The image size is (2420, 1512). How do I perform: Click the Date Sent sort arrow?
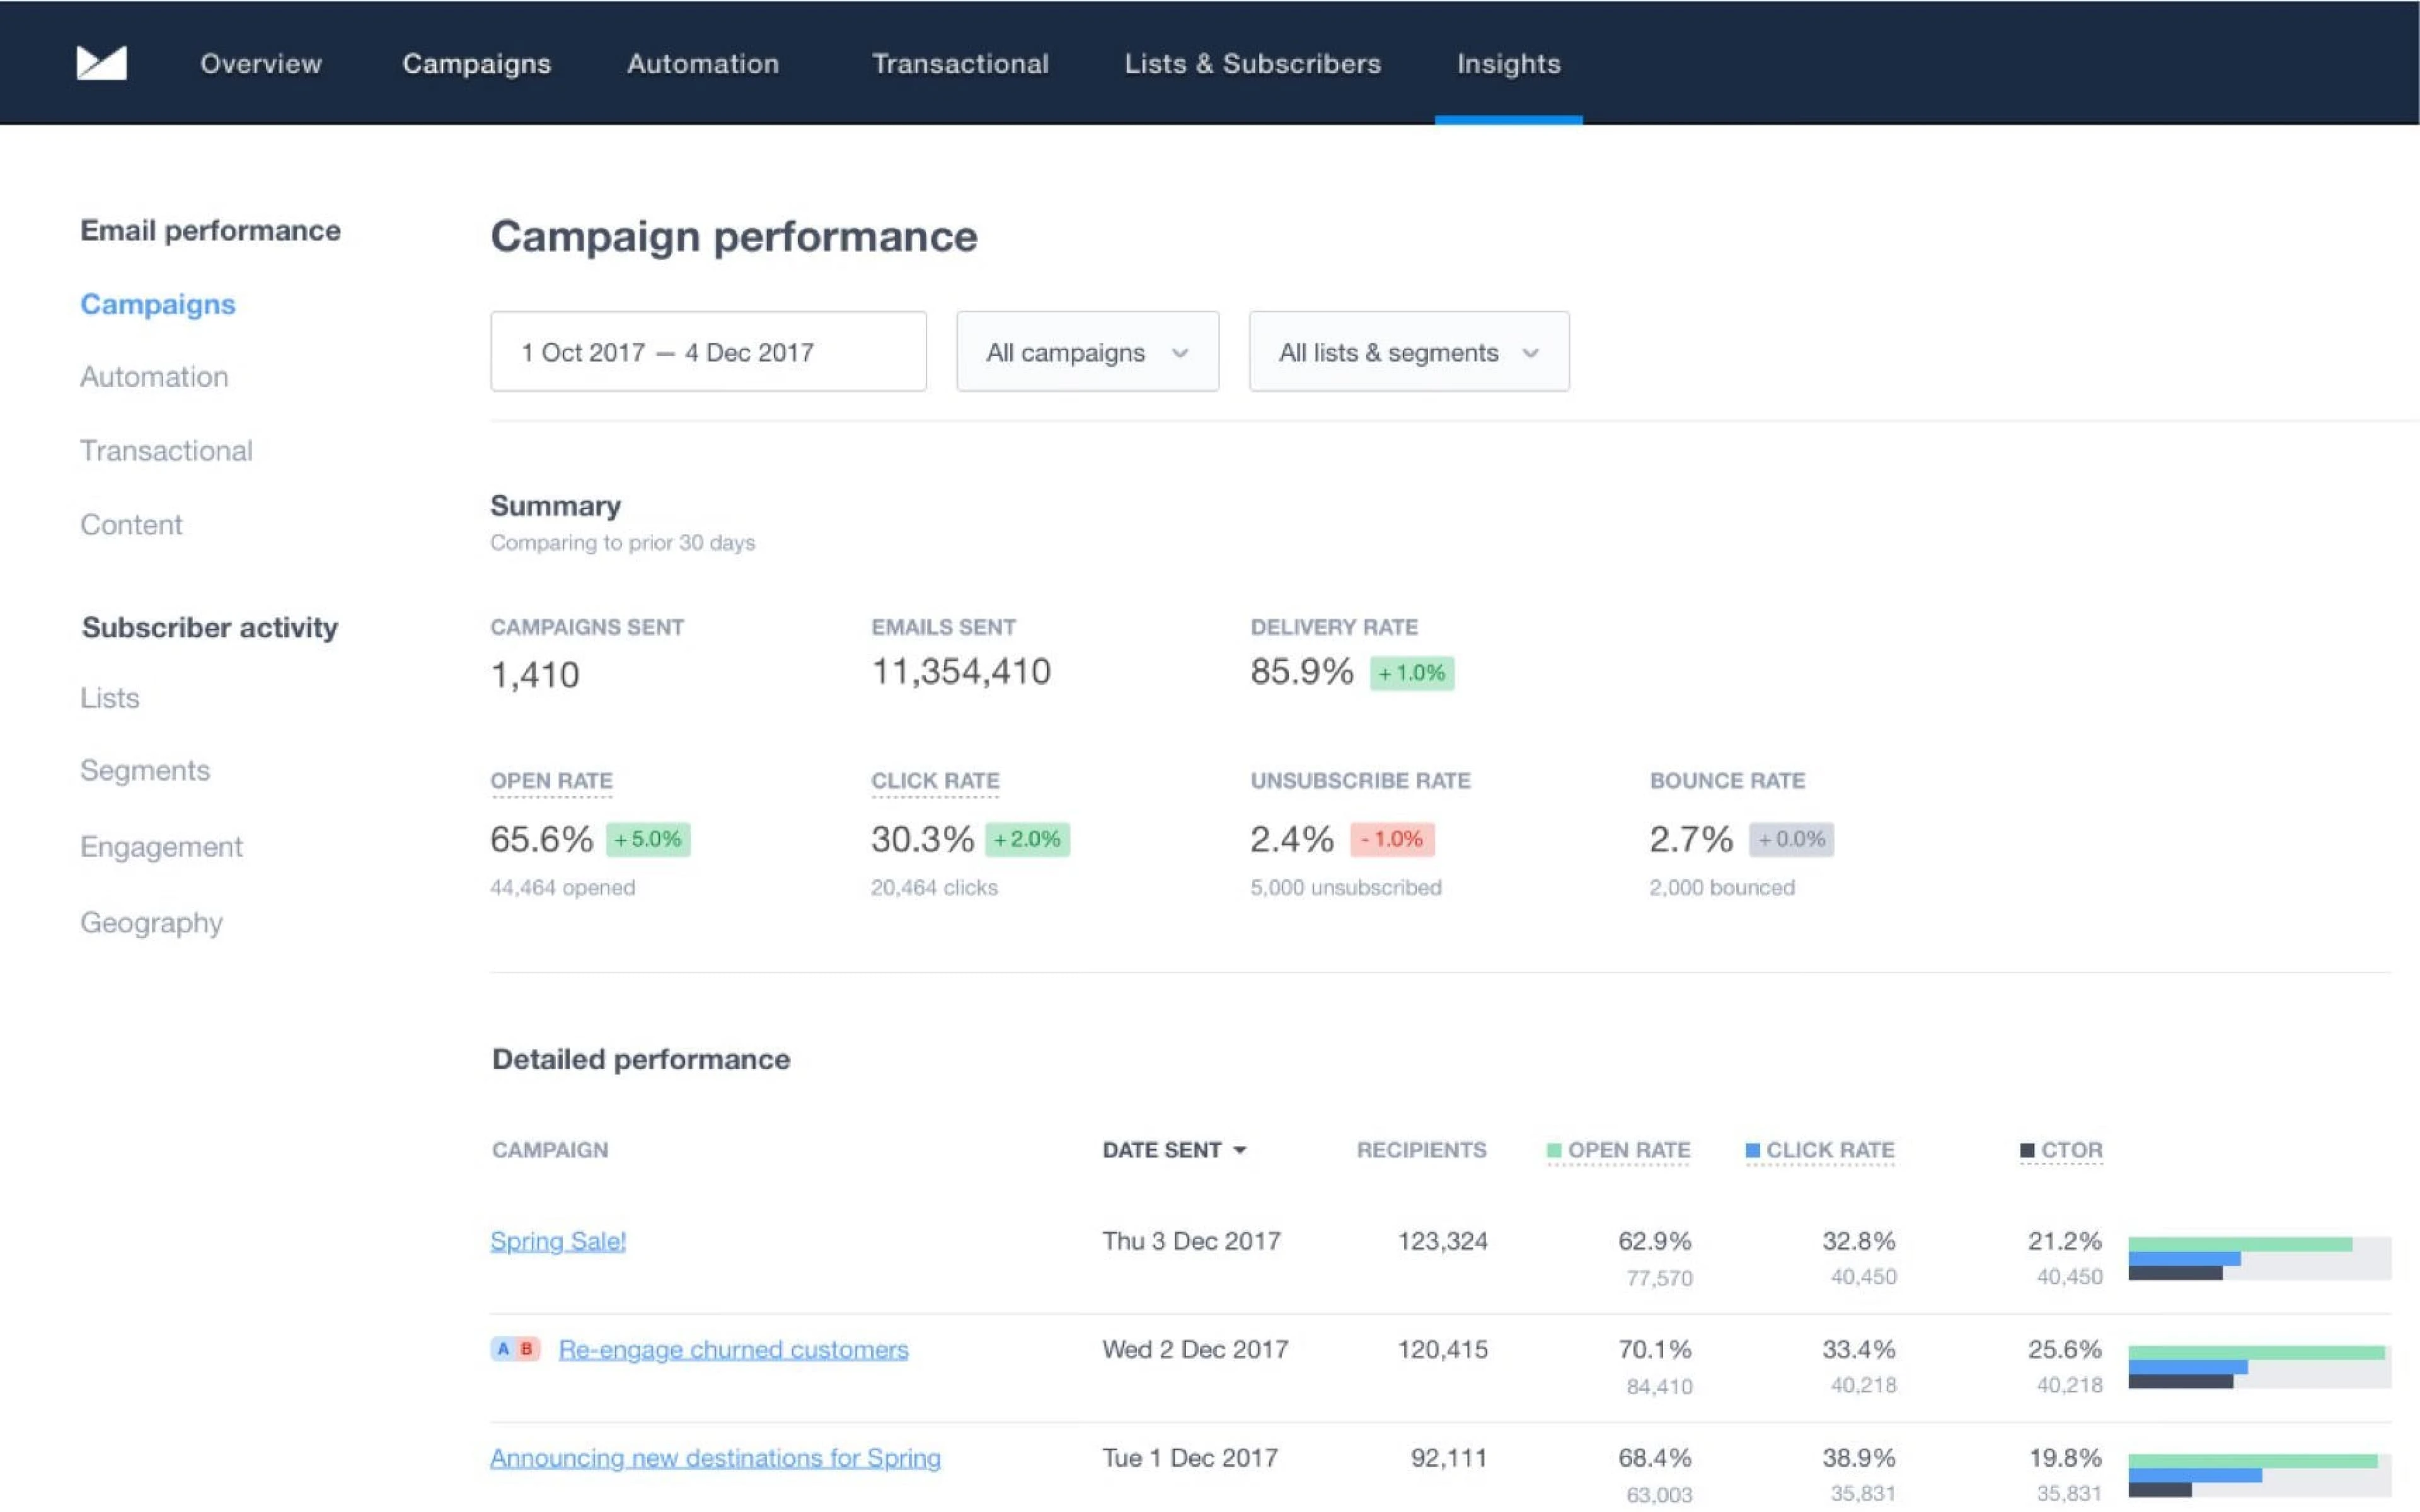(1240, 1151)
